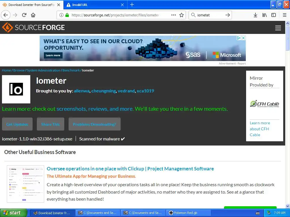Image resolution: width=290 pixels, height=217 pixels.
Task: Click the Iometer Io project logo
Action: tap(16, 89)
